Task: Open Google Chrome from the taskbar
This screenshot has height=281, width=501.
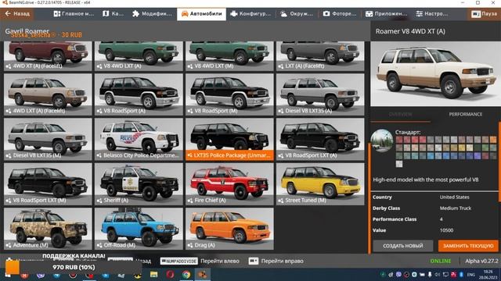Action: (x=186, y=274)
